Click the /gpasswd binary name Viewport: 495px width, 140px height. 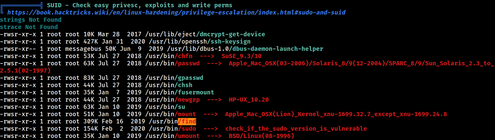[x=189, y=78]
